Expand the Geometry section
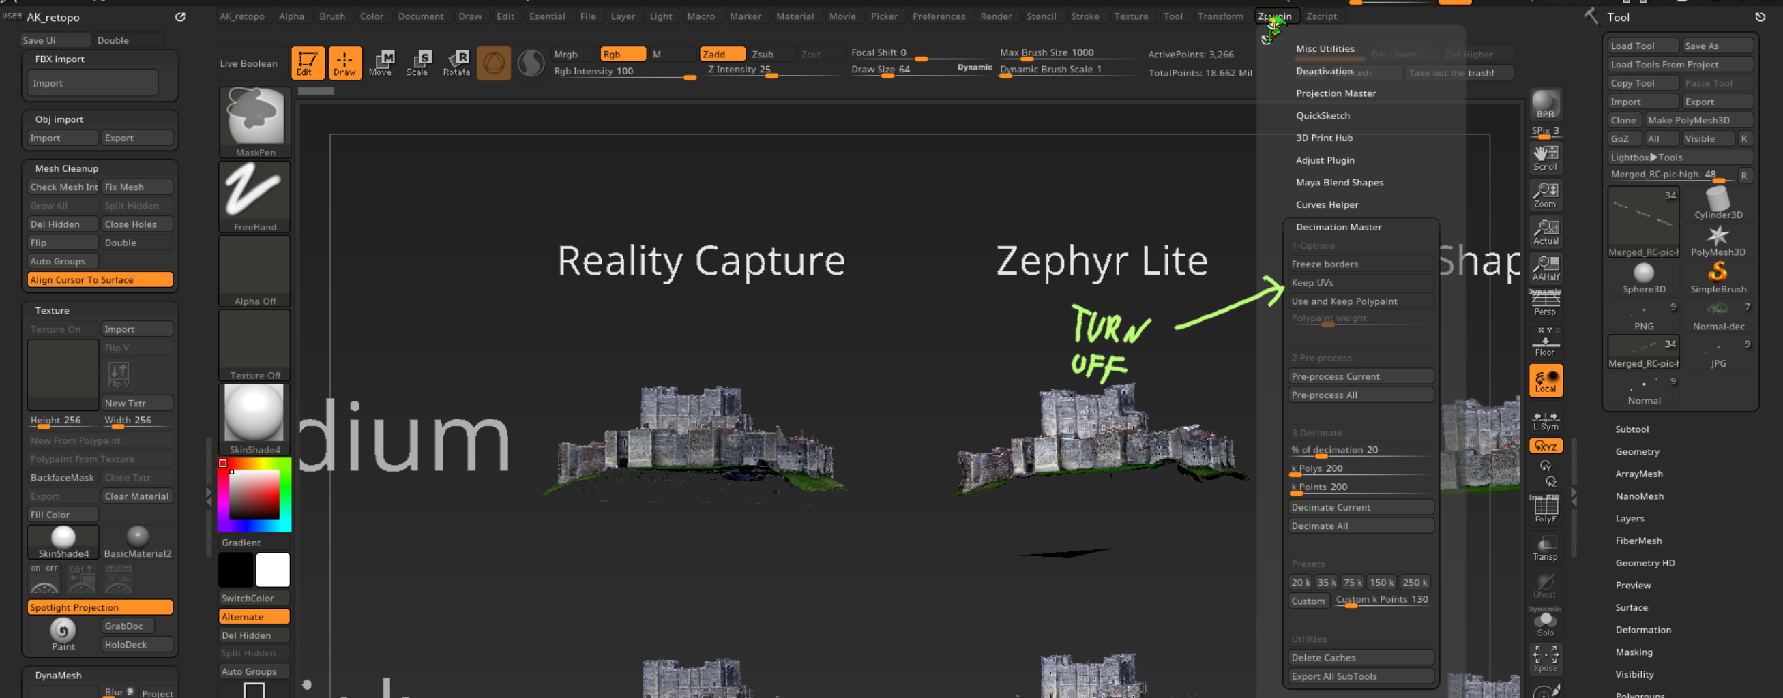1783x698 pixels. [1637, 451]
